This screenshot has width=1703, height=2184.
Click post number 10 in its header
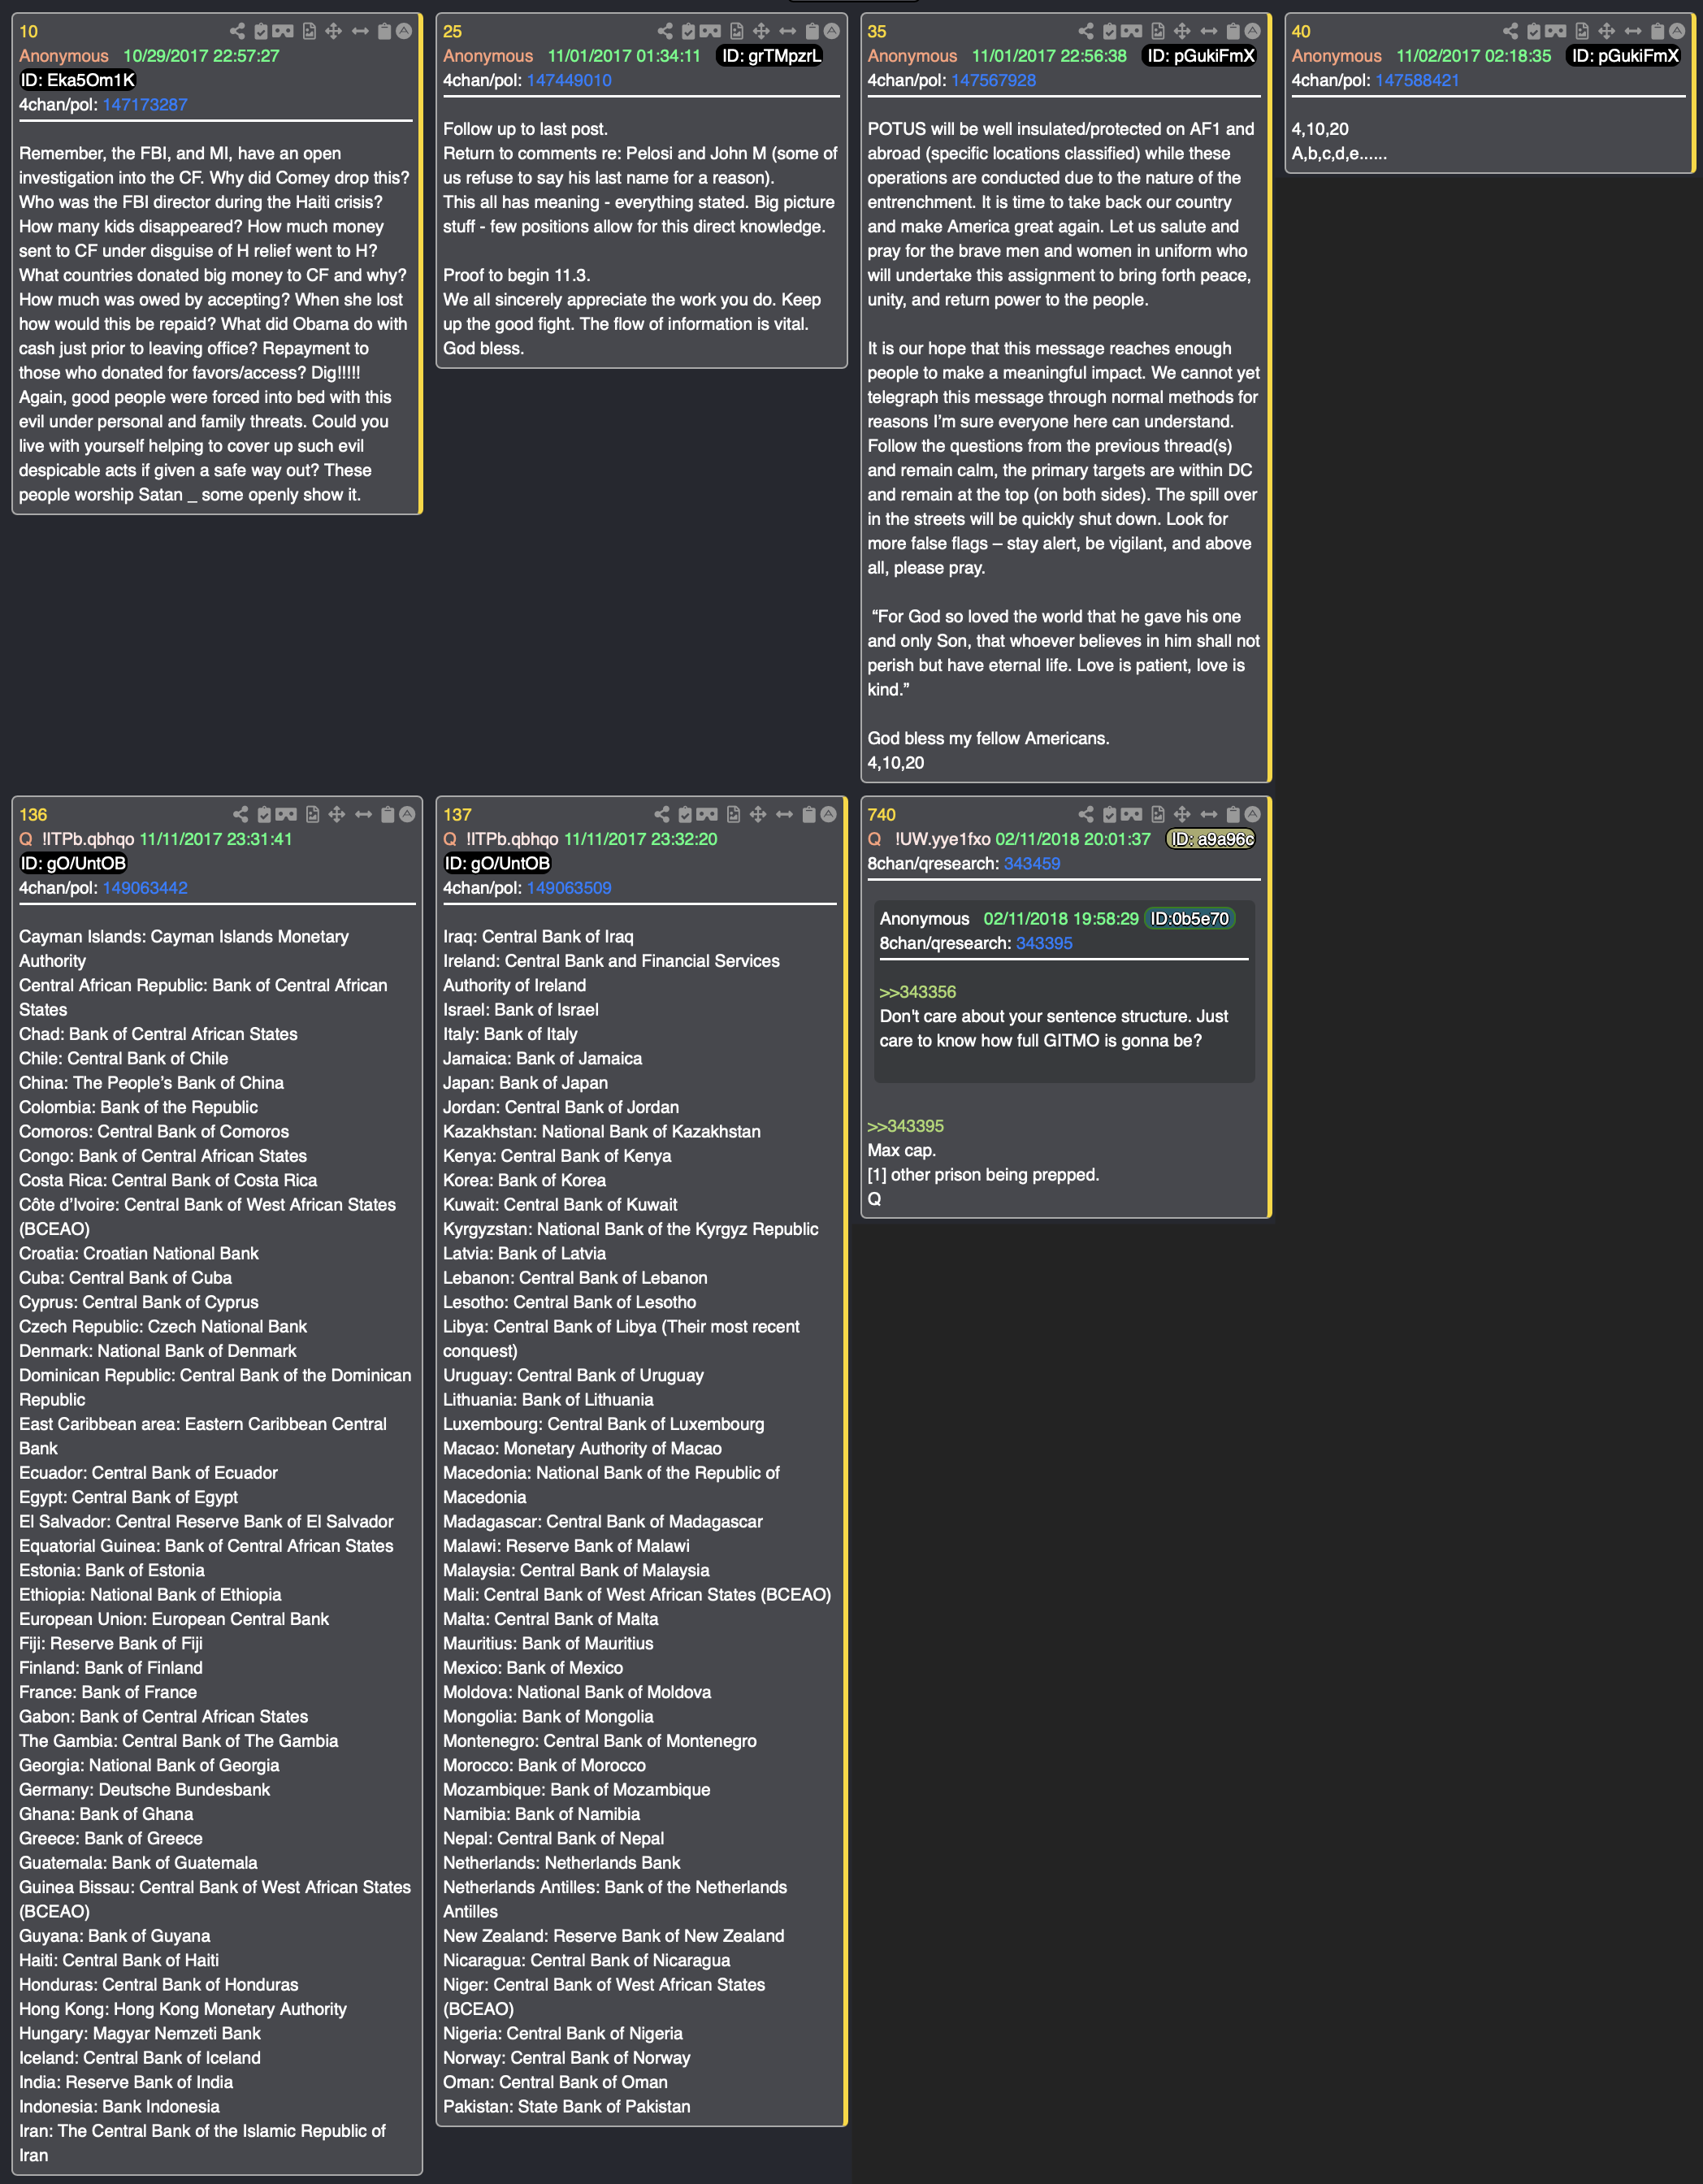click(x=29, y=31)
